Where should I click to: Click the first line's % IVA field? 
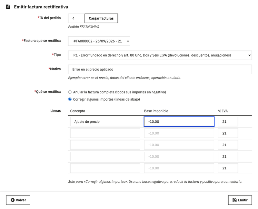click(x=228, y=122)
